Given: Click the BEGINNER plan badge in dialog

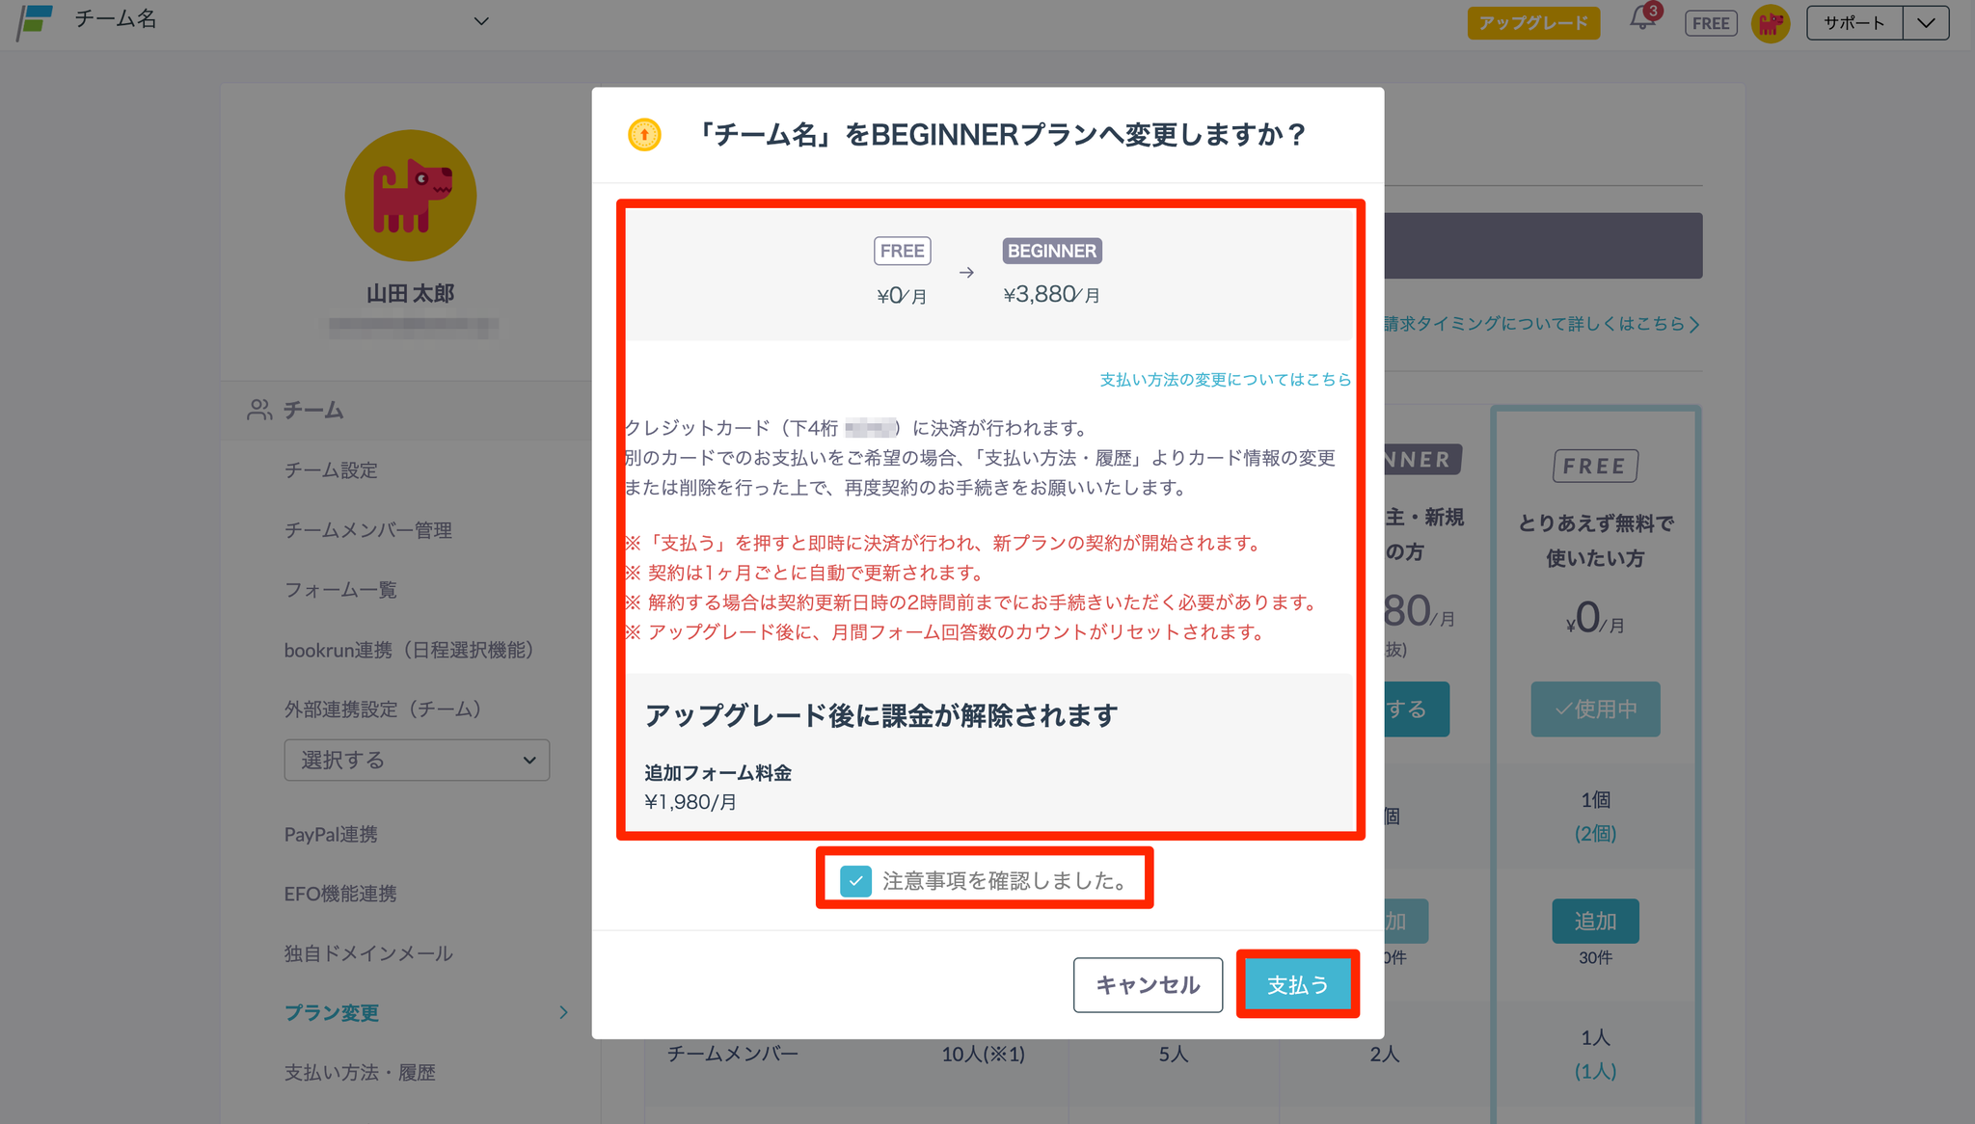Looking at the screenshot, I should coord(1051,251).
